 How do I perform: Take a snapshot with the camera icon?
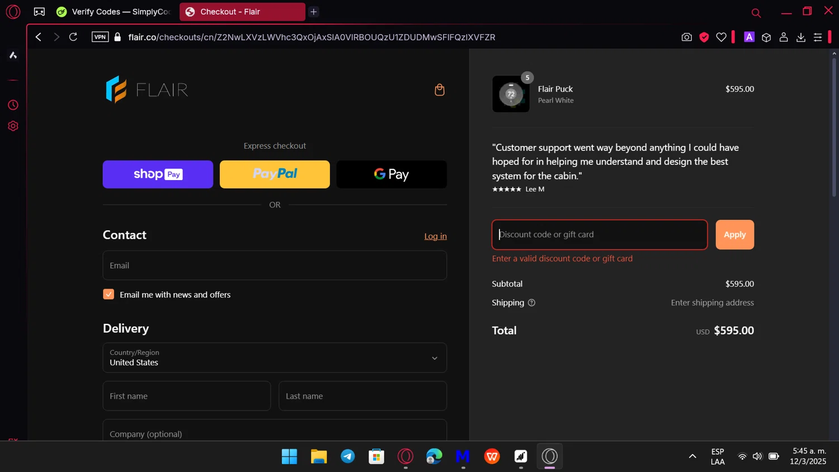(x=687, y=37)
